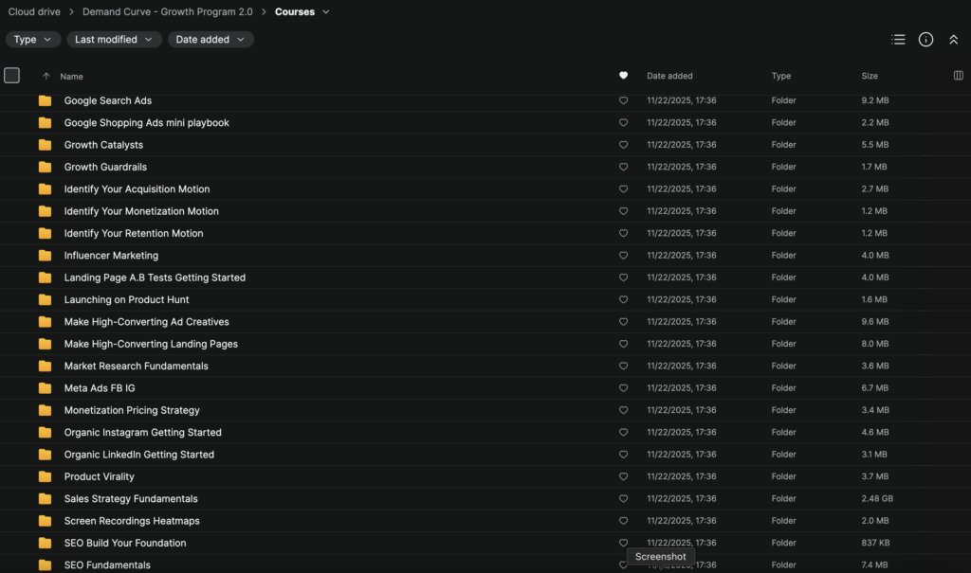The height and width of the screenshot is (573, 971).
Task: Sort by the Size column header
Action: click(870, 76)
